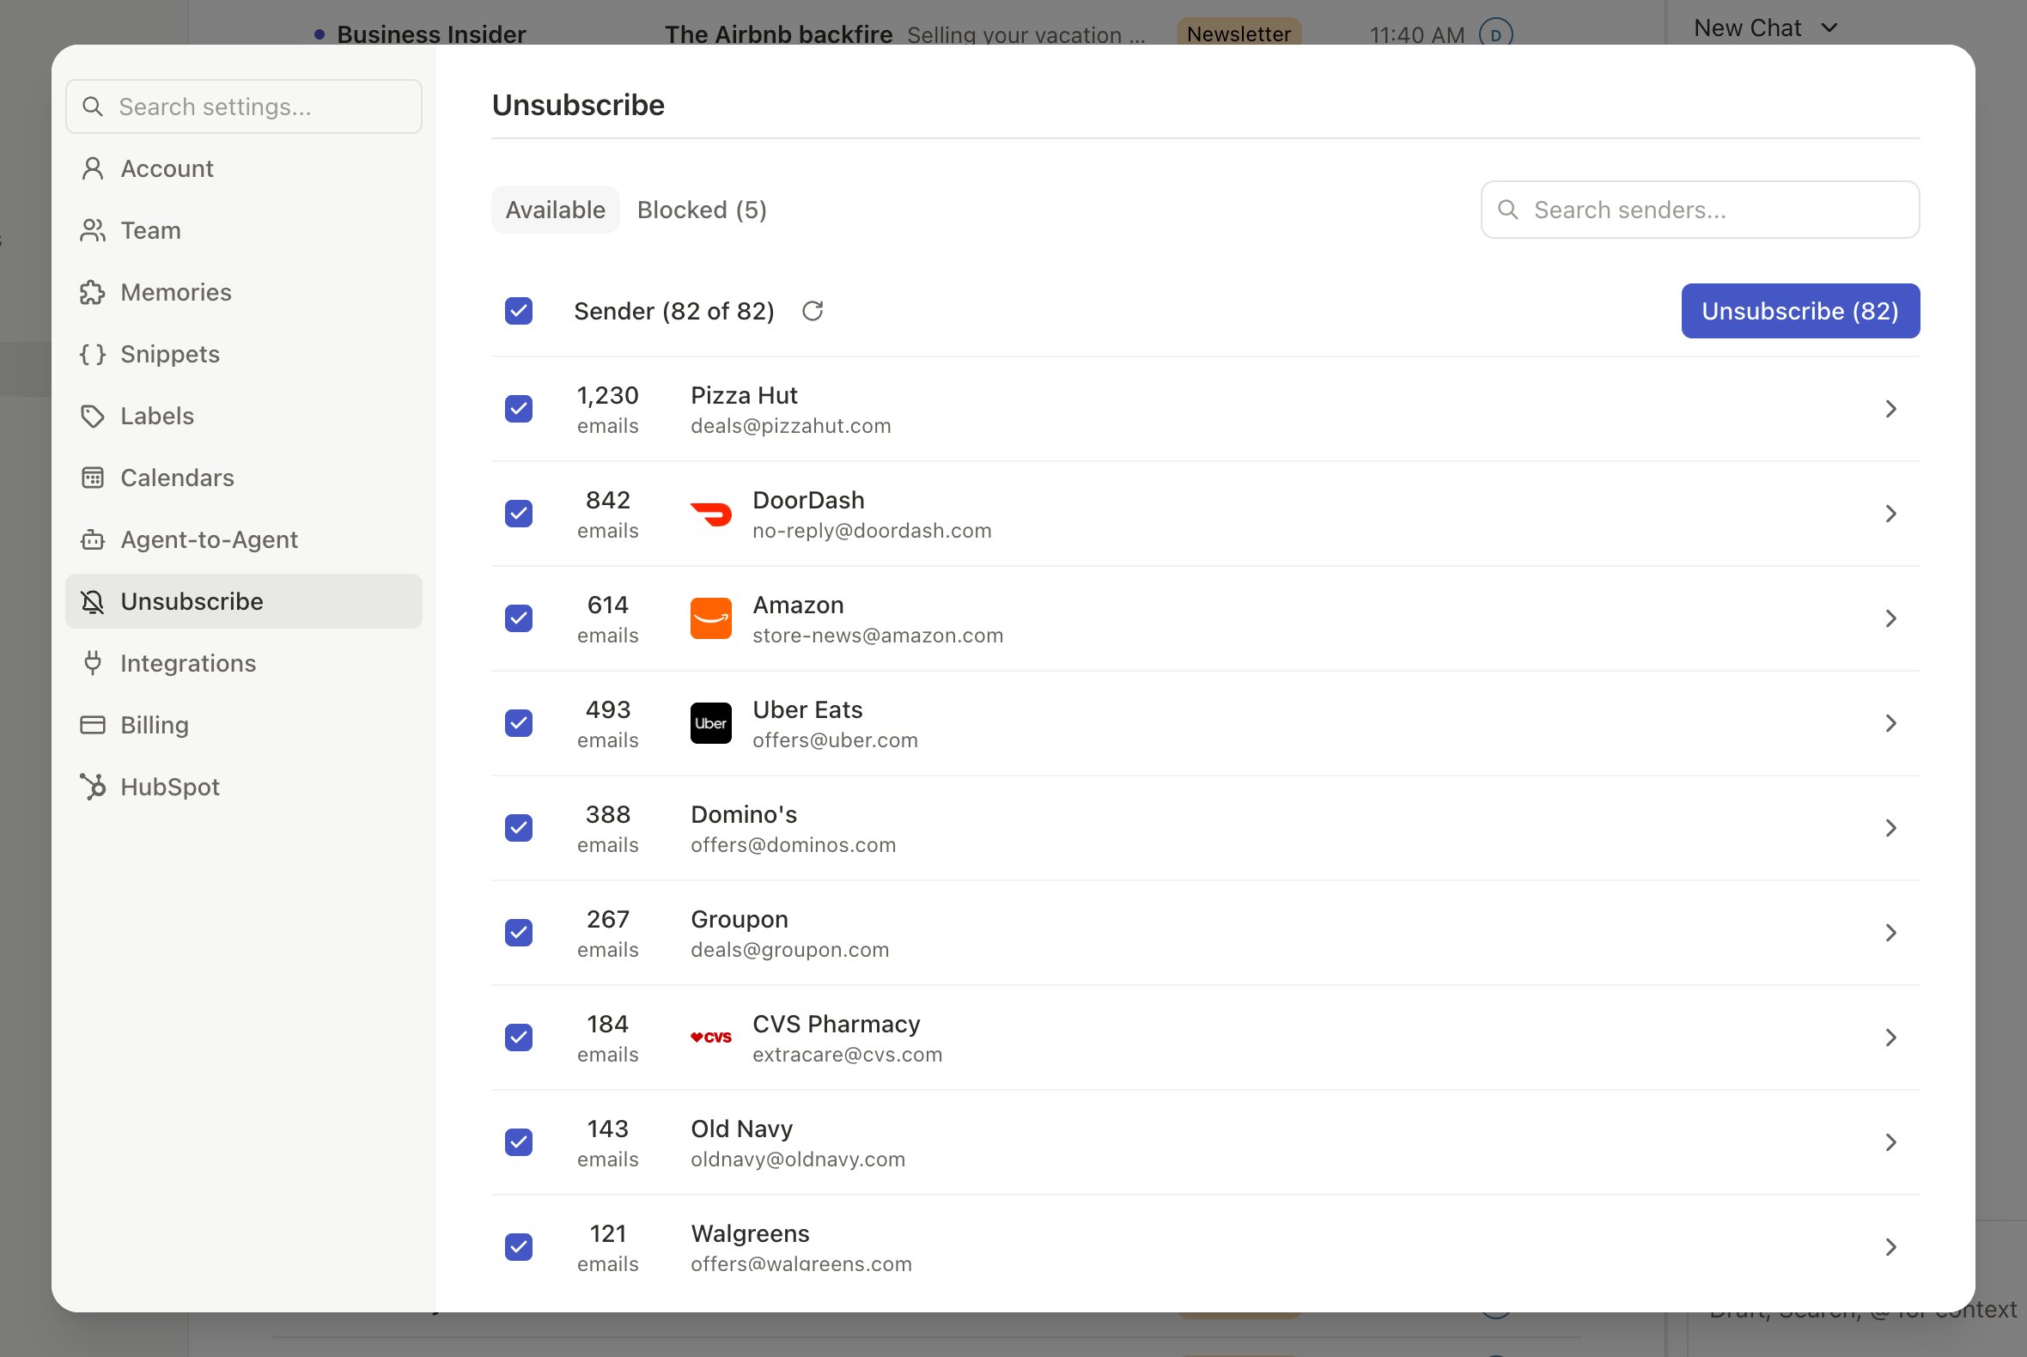Click the Billing card icon

click(x=93, y=725)
